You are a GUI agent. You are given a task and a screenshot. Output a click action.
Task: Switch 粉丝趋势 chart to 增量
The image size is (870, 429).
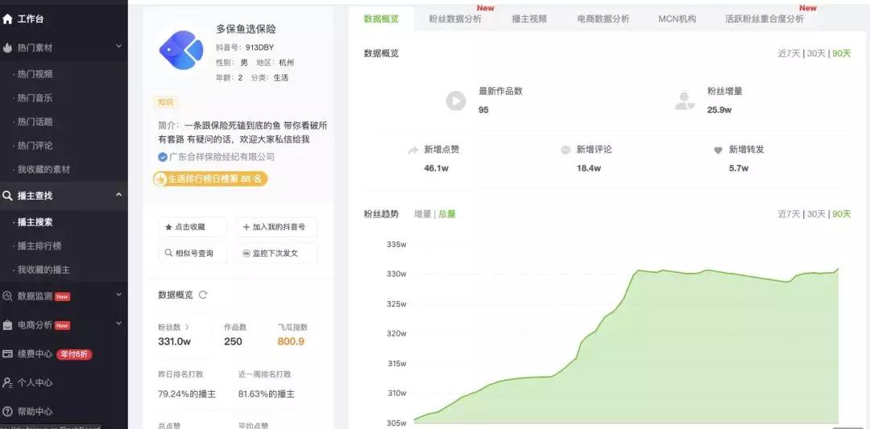[423, 214]
